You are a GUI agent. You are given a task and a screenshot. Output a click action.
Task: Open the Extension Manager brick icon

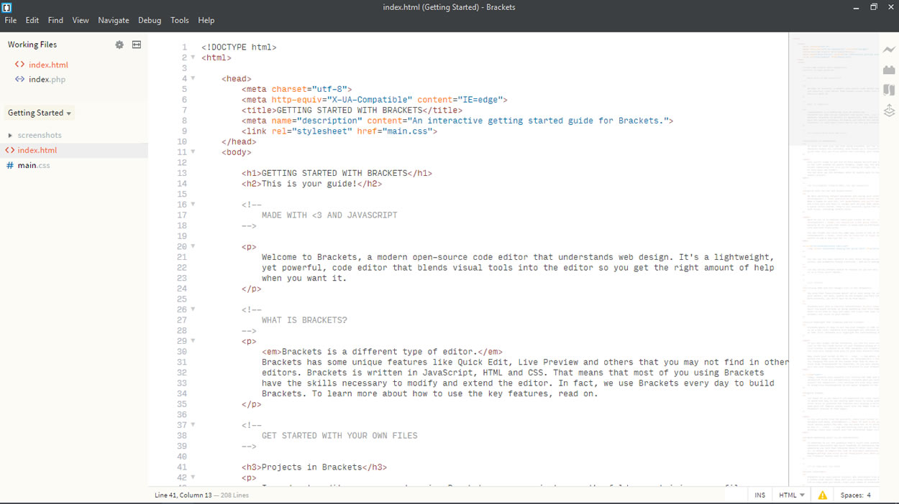pyautogui.click(x=890, y=70)
